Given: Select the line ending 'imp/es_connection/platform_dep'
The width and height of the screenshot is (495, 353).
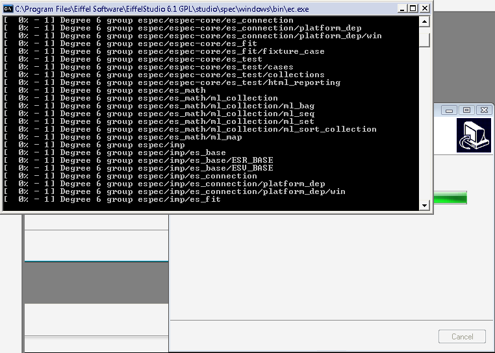Looking at the screenshot, I should tap(164, 184).
